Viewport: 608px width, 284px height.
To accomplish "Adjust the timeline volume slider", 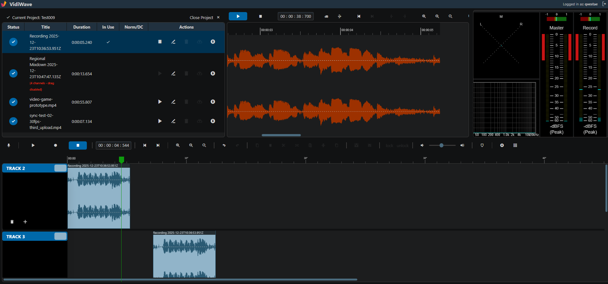I will pyautogui.click(x=442, y=145).
